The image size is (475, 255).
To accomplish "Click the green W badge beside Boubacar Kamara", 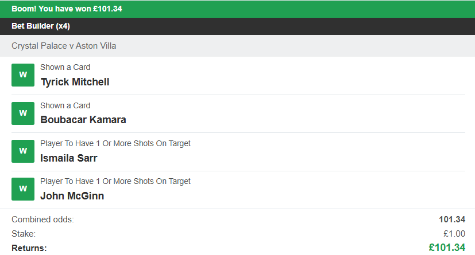I will 23,113.
